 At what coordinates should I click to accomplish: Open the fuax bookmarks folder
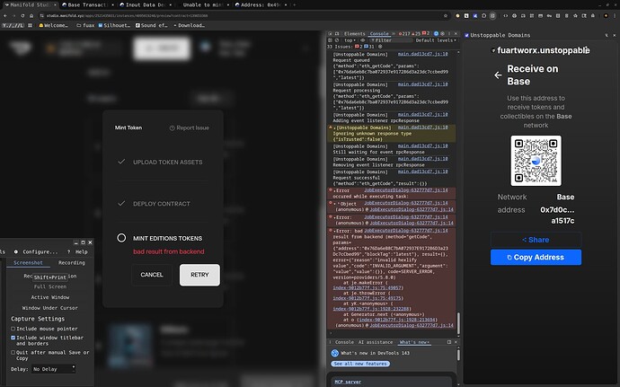tap(85, 25)
